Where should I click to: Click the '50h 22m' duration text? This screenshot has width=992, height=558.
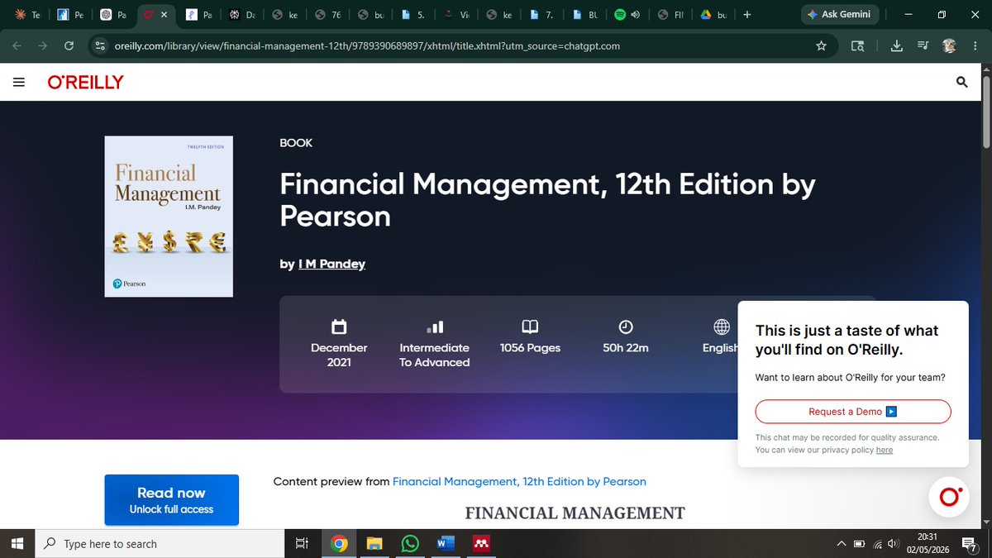tap(626, 348)
